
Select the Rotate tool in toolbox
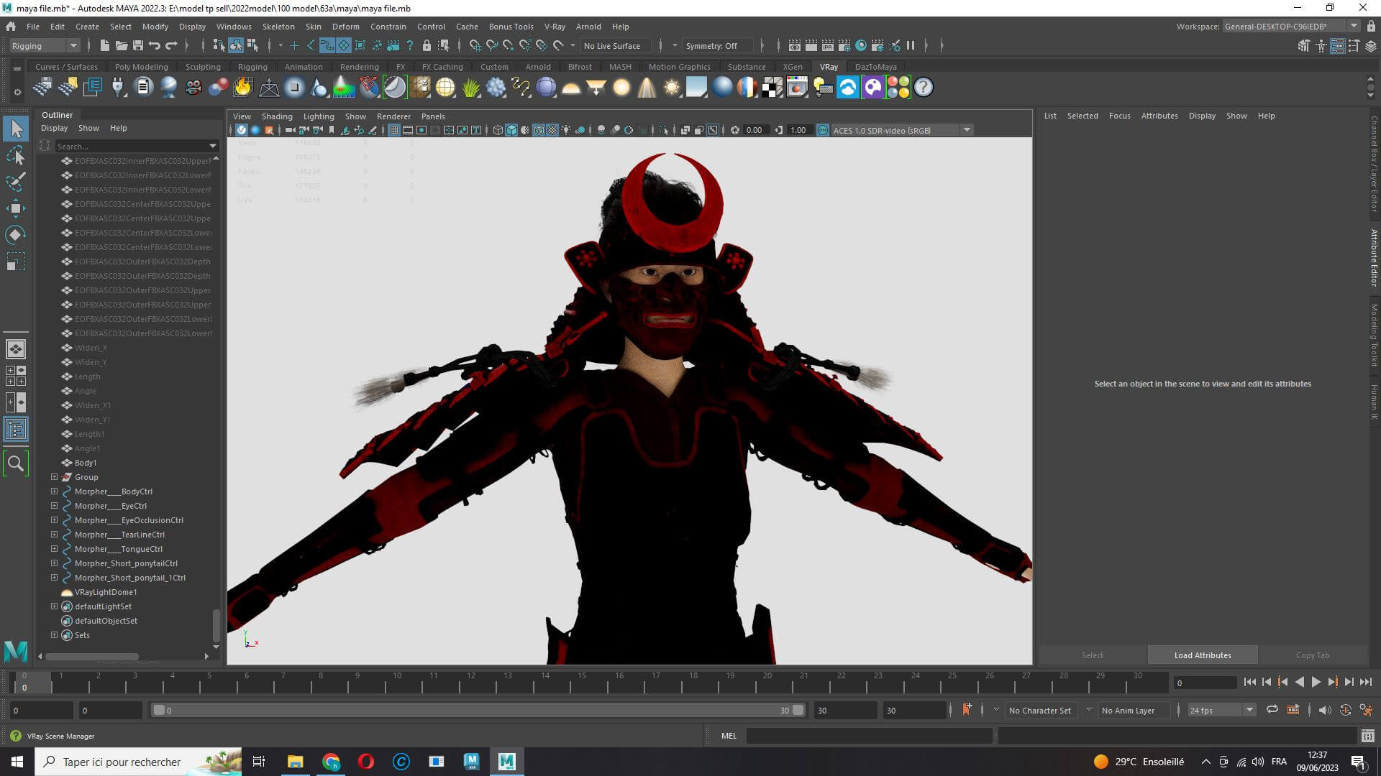coord(15,235)
